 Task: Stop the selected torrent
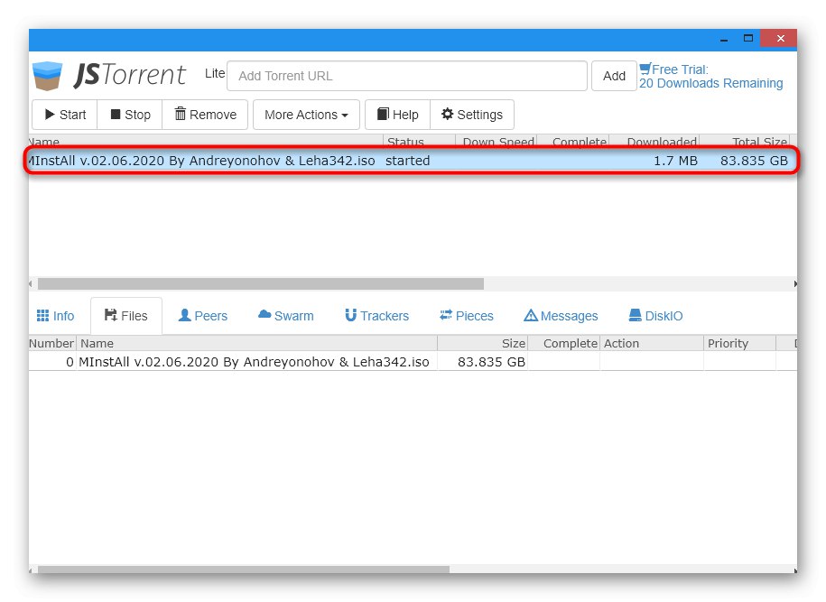click(130, 115)
